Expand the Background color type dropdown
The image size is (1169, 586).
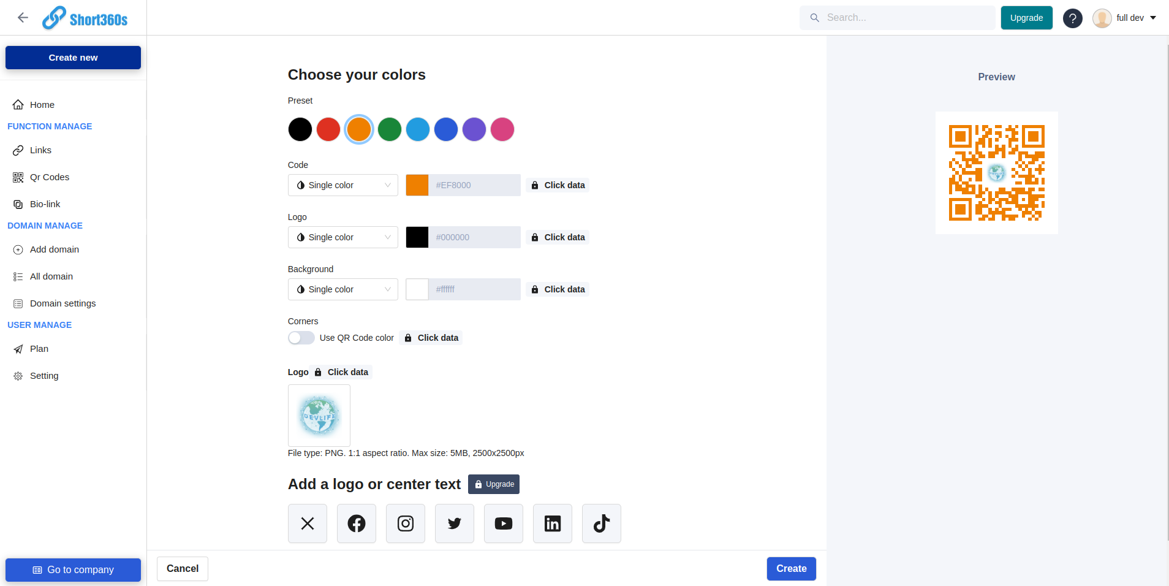[343, 289]
